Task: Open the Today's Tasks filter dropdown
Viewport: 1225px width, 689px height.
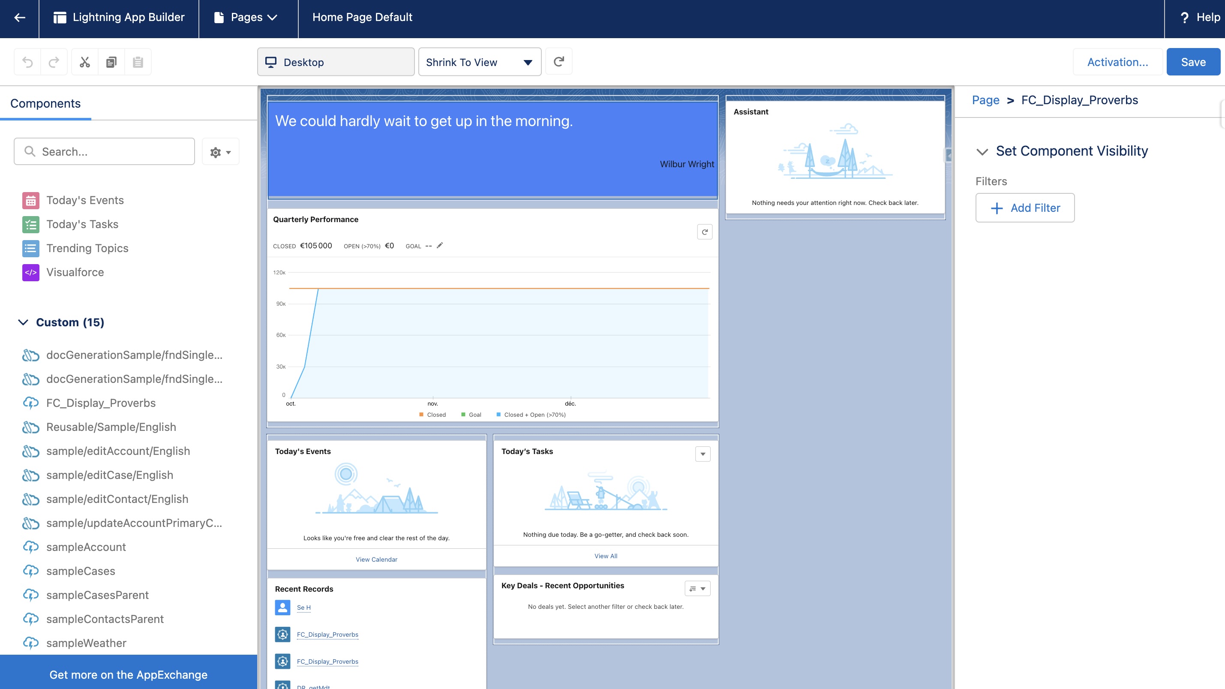Action: pos(703,454)
